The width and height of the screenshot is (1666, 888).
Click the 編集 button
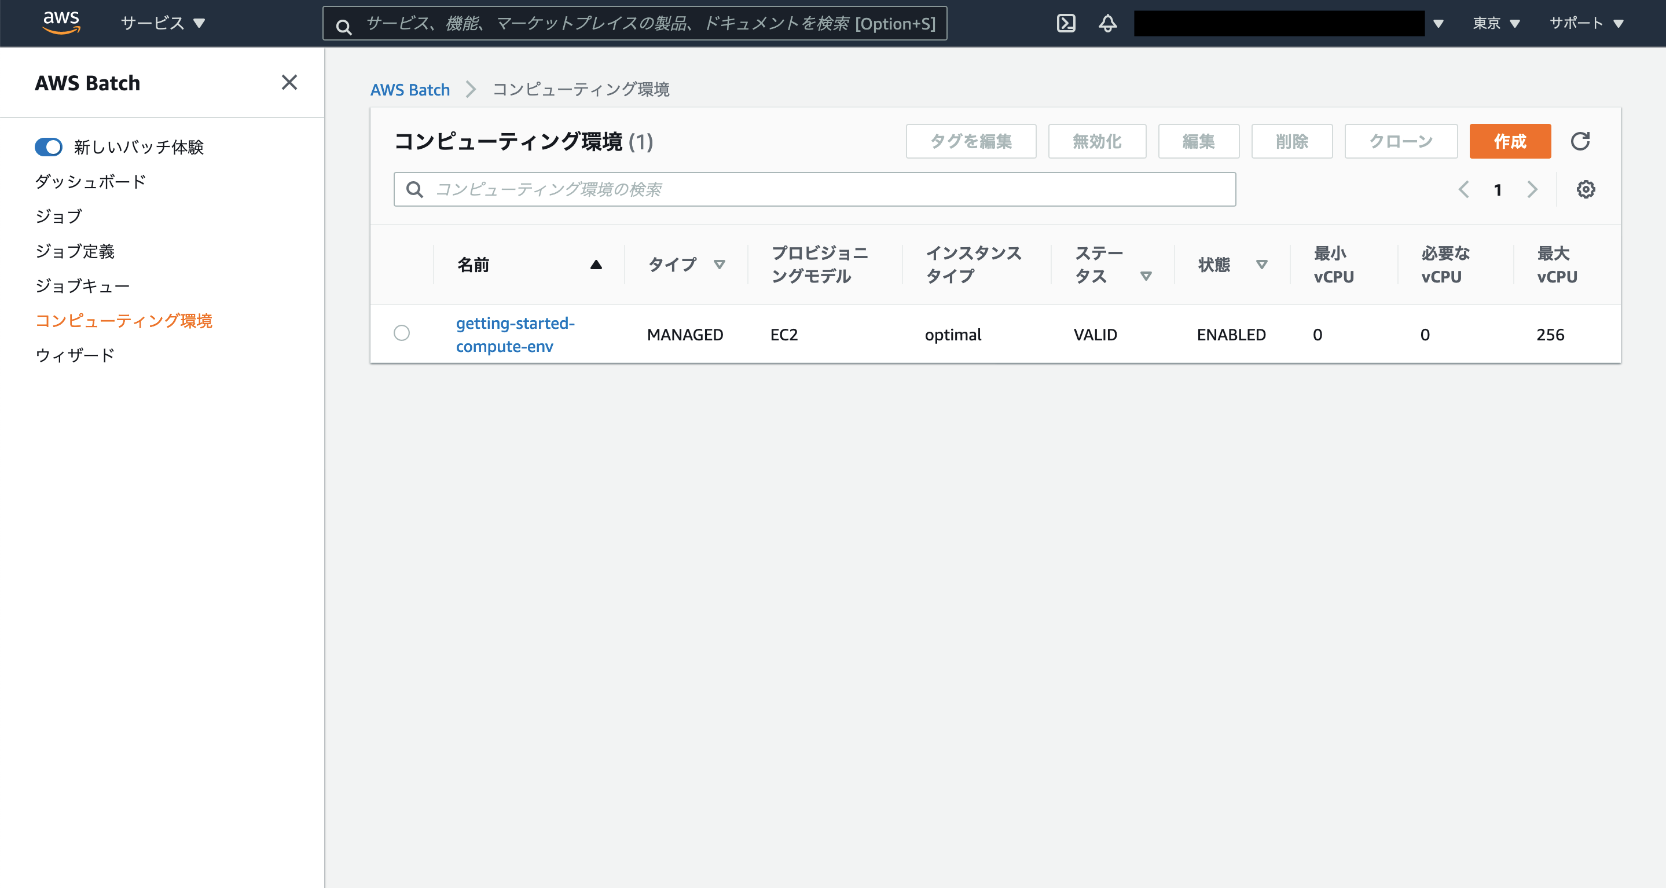(x=1198, y=141)
